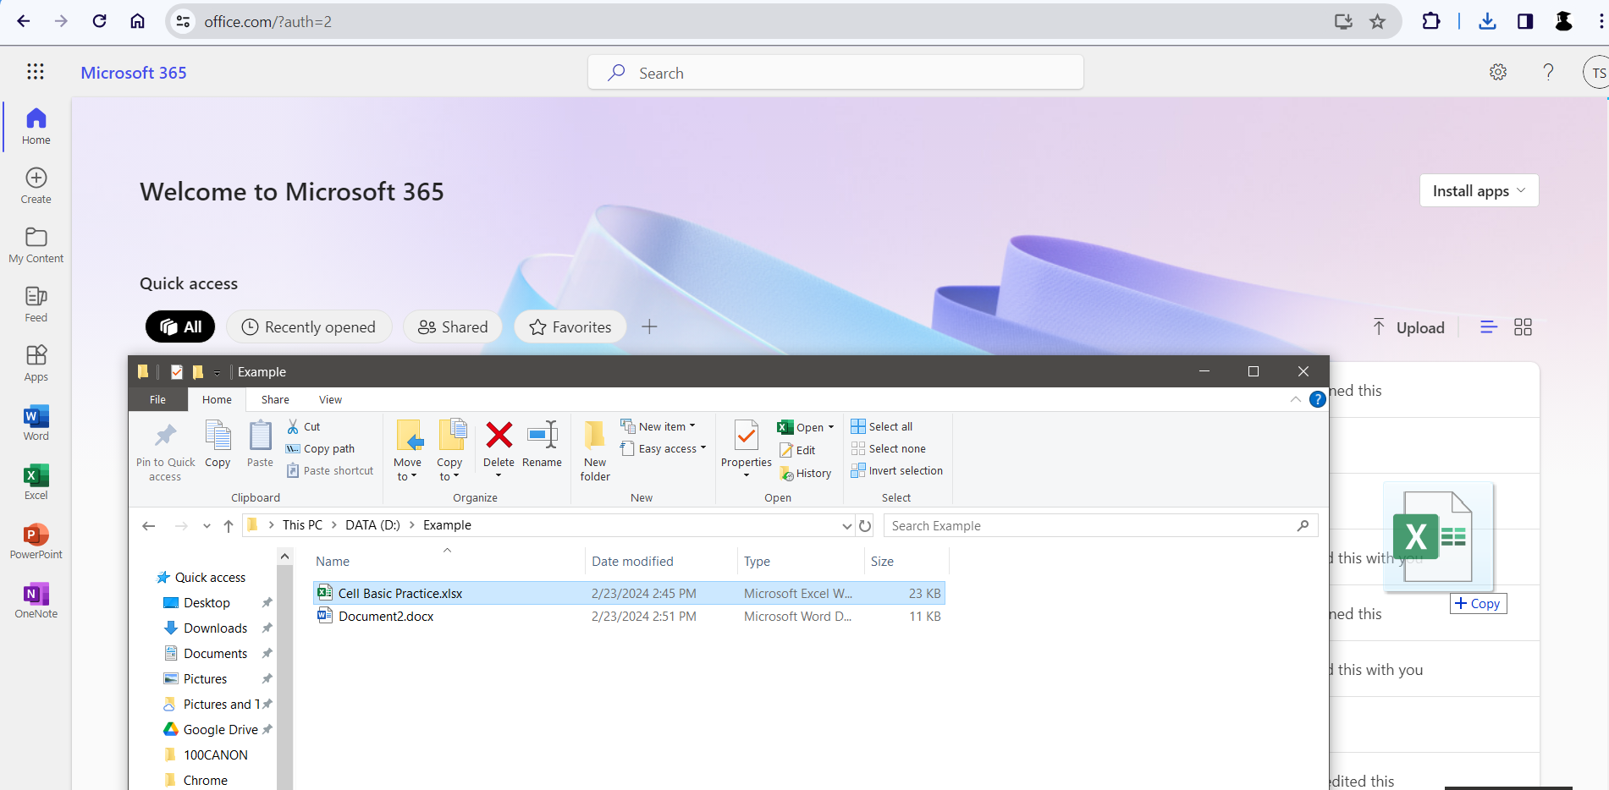
Task: Click Select all in Explorer ribbon
Action: [882, 426]
